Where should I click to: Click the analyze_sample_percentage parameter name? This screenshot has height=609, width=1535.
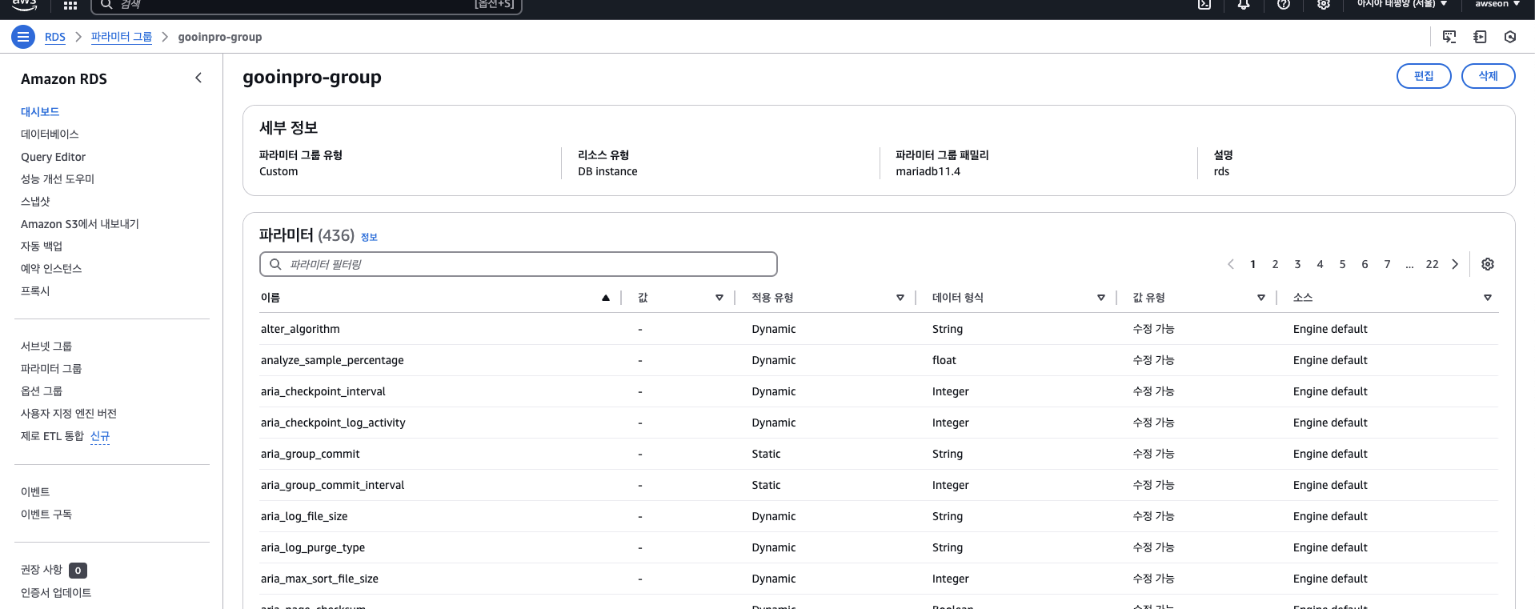[332, 360]
